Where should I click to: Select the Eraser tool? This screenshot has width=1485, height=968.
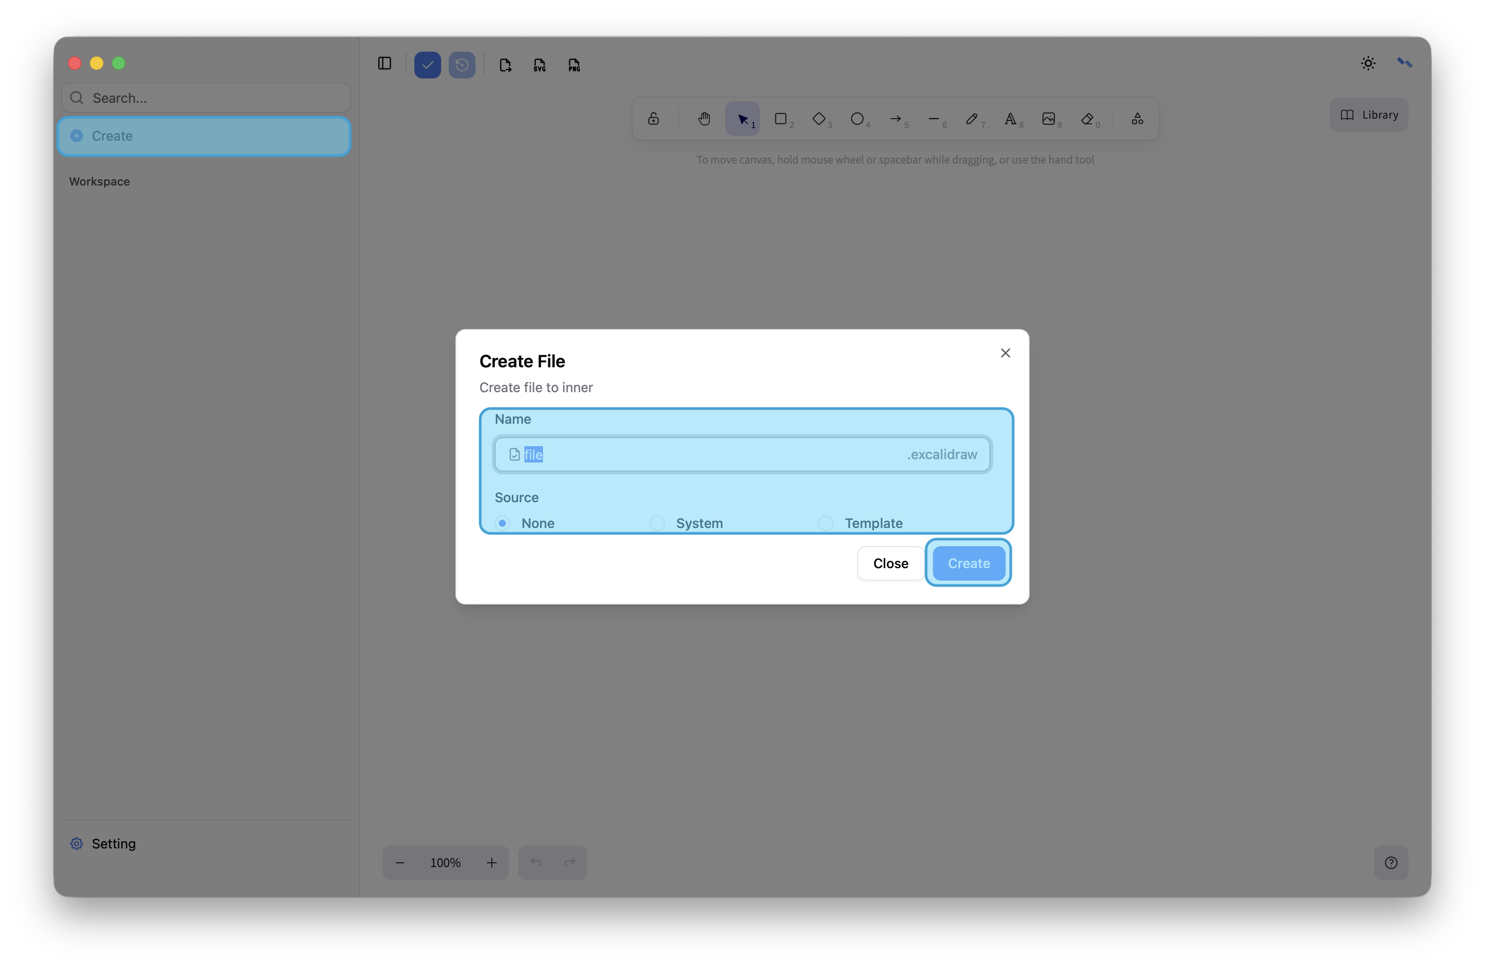1087,119
